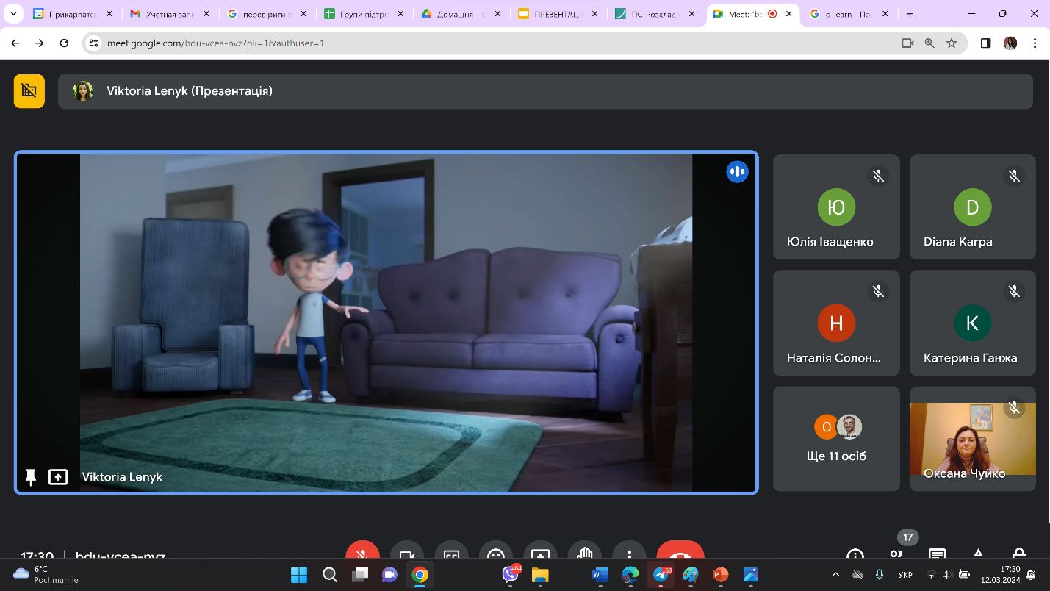1050x591 pixels.
Task: Show hidden system tray icons
Action: [x=835, y=574]
